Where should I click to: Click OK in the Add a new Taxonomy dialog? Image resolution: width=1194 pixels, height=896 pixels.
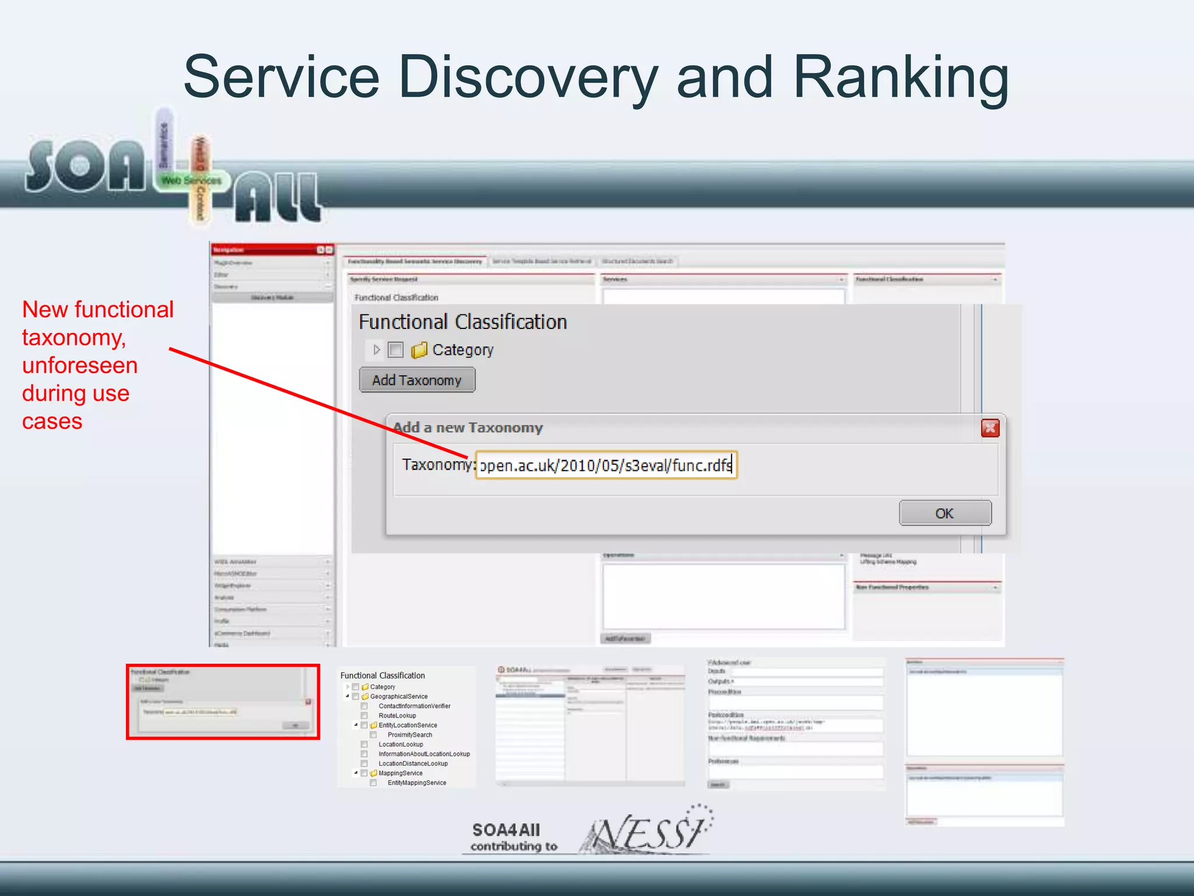coord(944,513)
